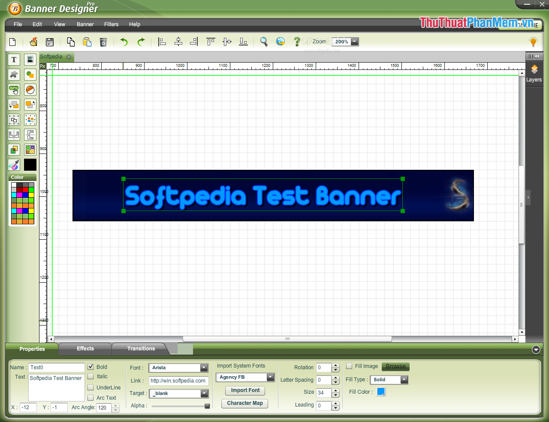Expand the Fill Type dropdown
Image resolution: width=549 pixels, height=422 pixels.
tap(403, 380)
